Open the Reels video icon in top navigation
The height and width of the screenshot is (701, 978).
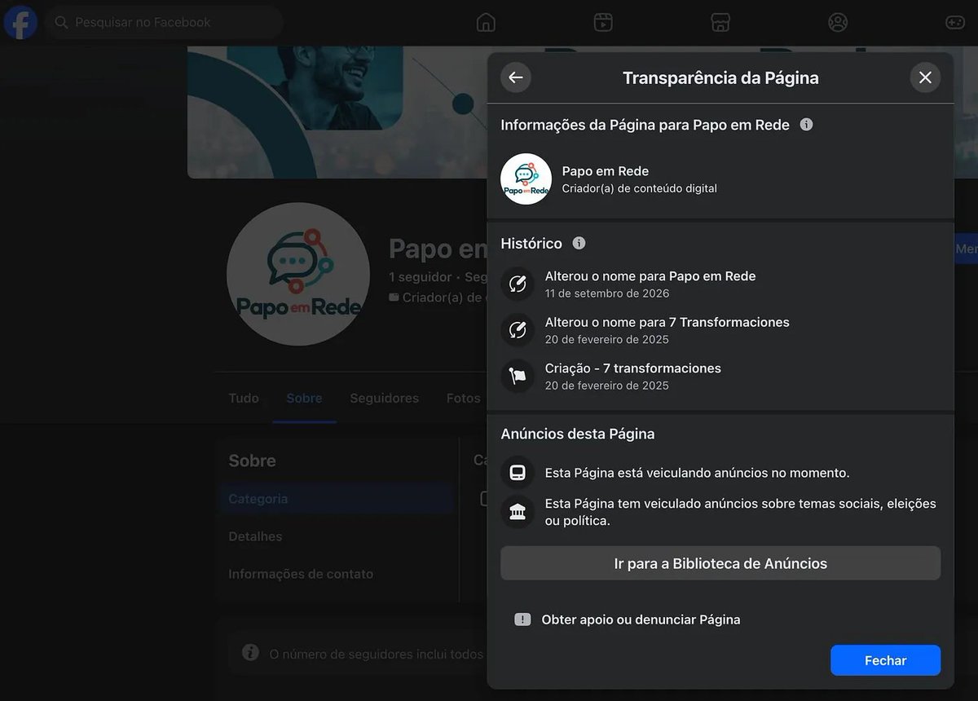(603, 22)
